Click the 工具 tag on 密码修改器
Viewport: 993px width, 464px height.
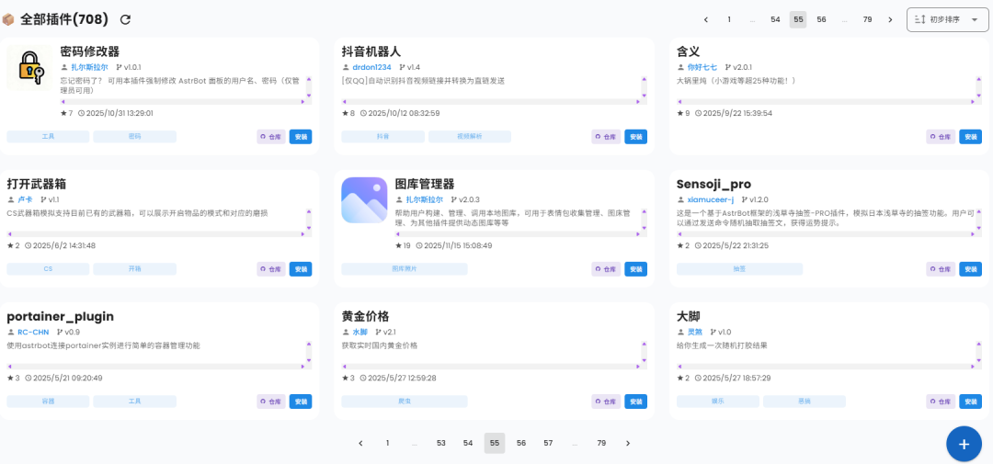click(x=48, y=137)
